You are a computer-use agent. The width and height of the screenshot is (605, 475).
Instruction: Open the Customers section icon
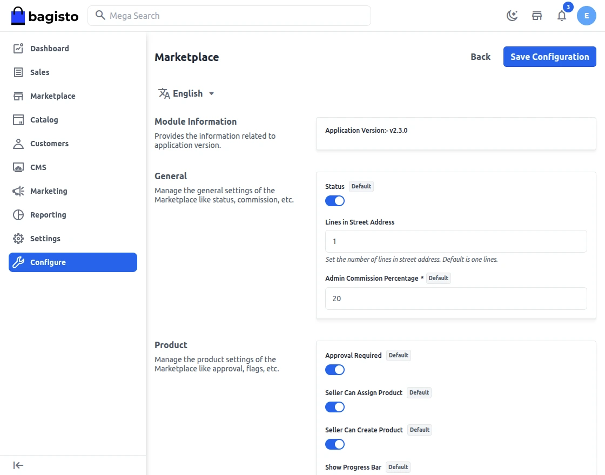[18, 143]
